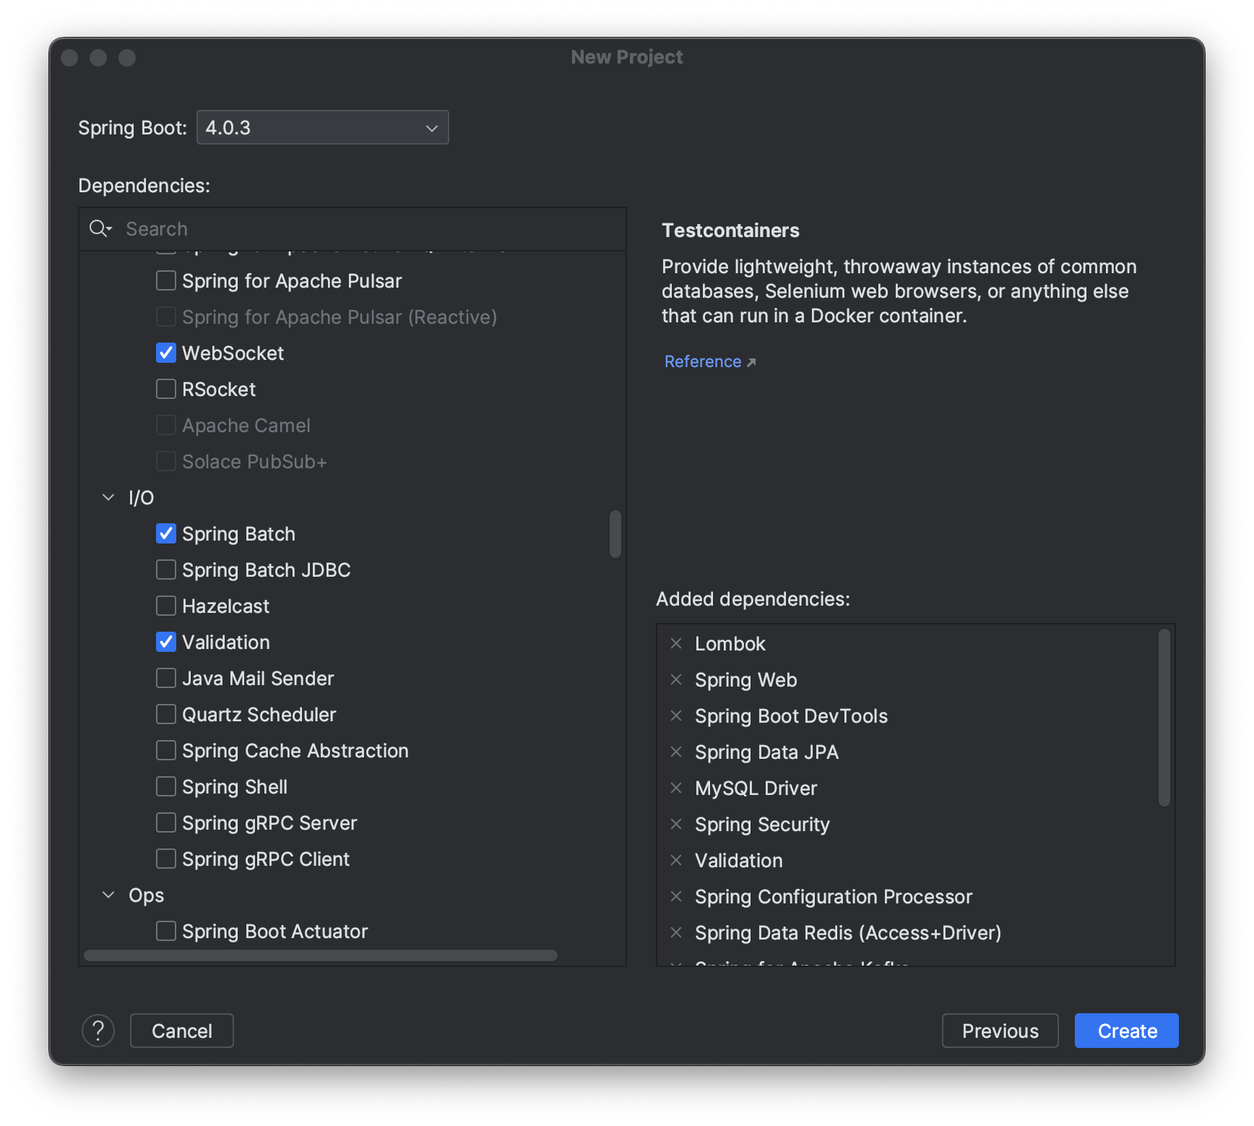
Task: Click Spring for Apache Pulsar (Reactive) entry
Action: click(340, 317)
